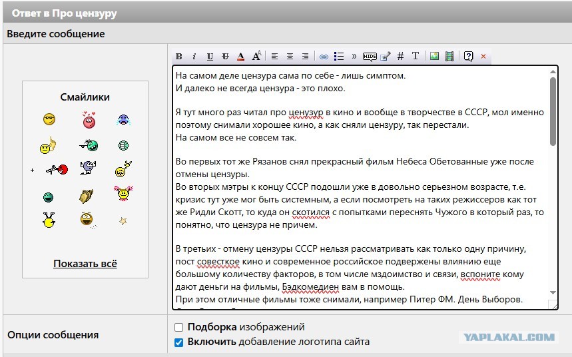Click the Введите сообщение heading
The width and height of the screenshot is (572, 357).
[56, 34]
